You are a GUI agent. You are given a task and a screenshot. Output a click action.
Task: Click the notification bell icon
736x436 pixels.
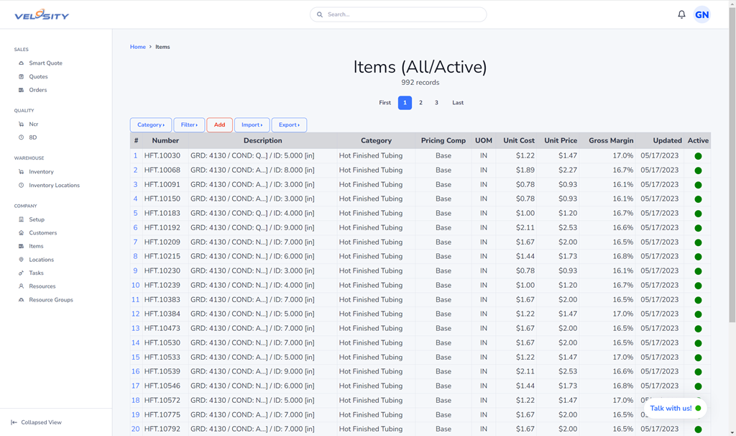681,14
